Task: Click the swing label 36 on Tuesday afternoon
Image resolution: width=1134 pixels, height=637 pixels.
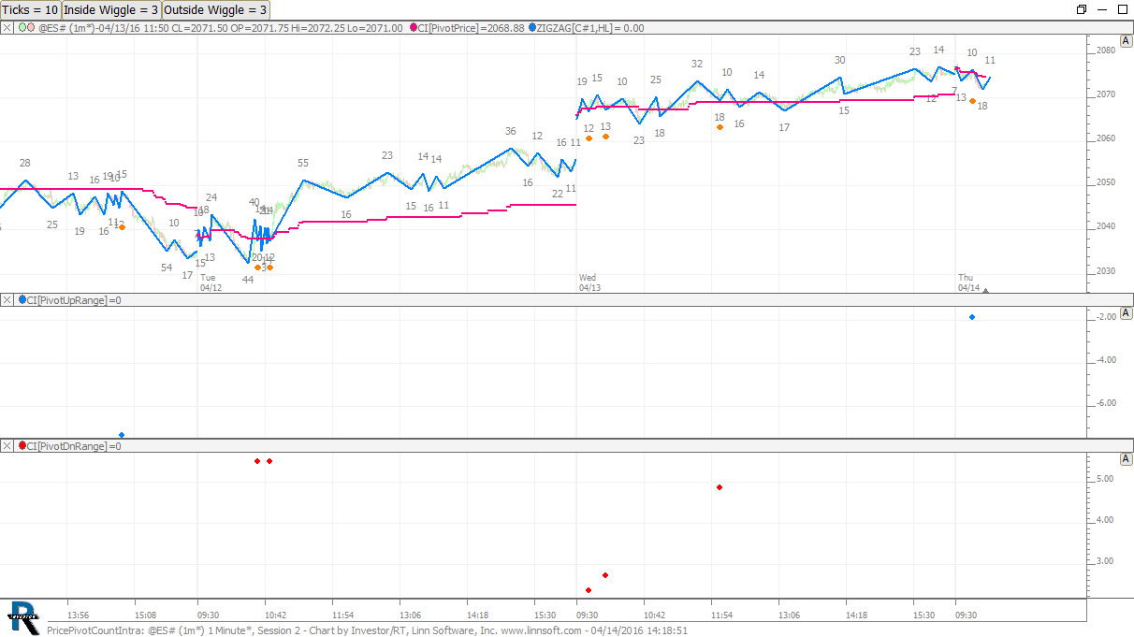Action: pyautogui.click(x=510, y=132)
